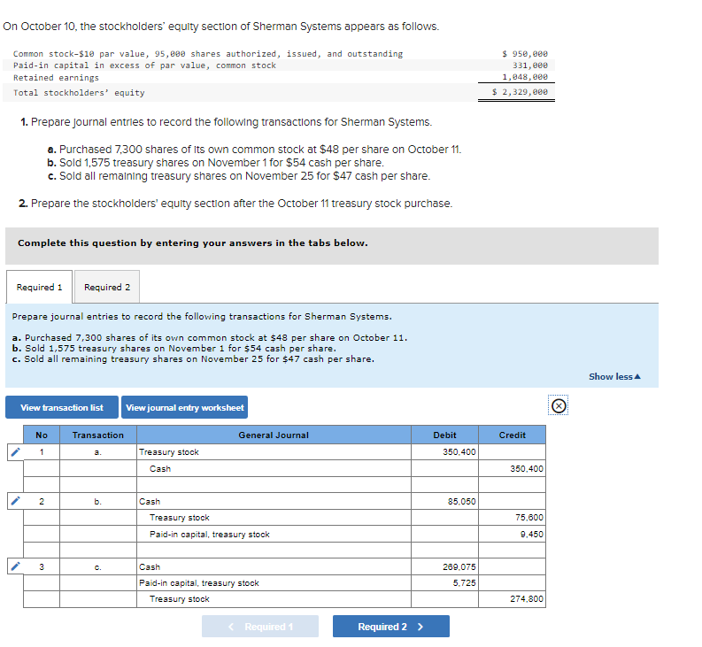Select Paid-in capital, treasury stock credit row
This screenshot has width=702, height=647.
[274, 535]
